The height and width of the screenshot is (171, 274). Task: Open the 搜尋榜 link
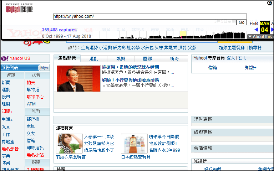click(255, 48)
